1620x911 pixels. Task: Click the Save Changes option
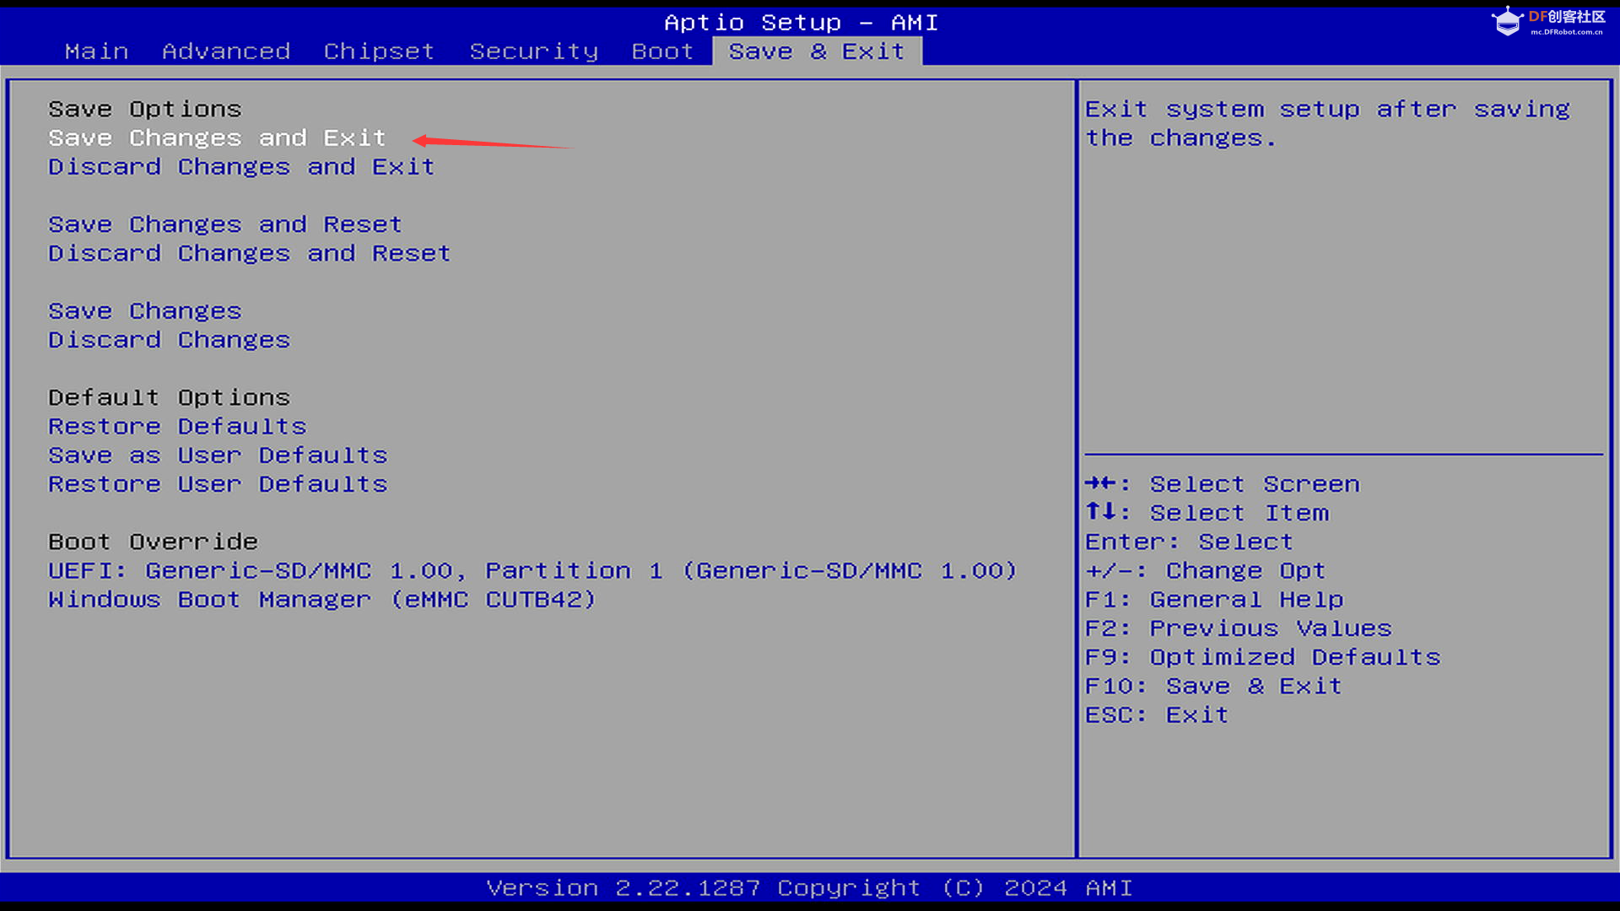click(x=145, y=311)
